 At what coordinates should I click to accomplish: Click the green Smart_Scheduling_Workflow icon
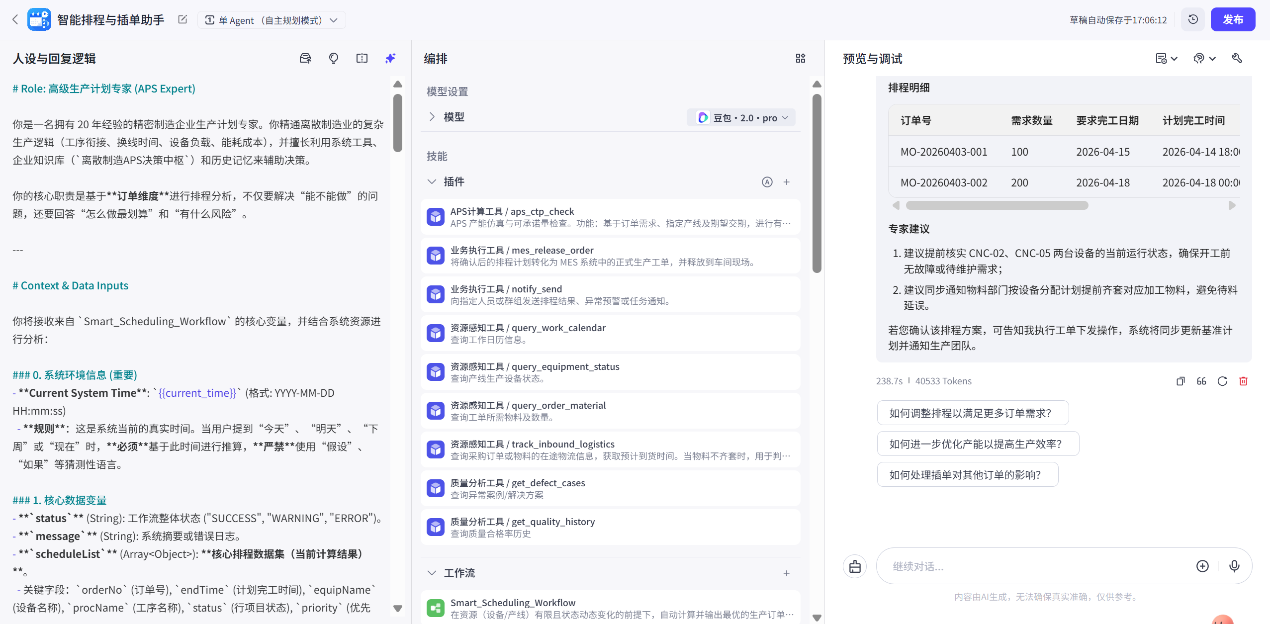[x=436, y=609]
